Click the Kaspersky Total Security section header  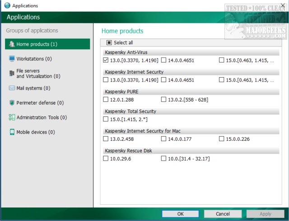click(x=191, y=111)
